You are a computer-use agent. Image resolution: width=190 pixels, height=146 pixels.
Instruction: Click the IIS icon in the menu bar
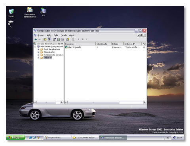(35, 35)
